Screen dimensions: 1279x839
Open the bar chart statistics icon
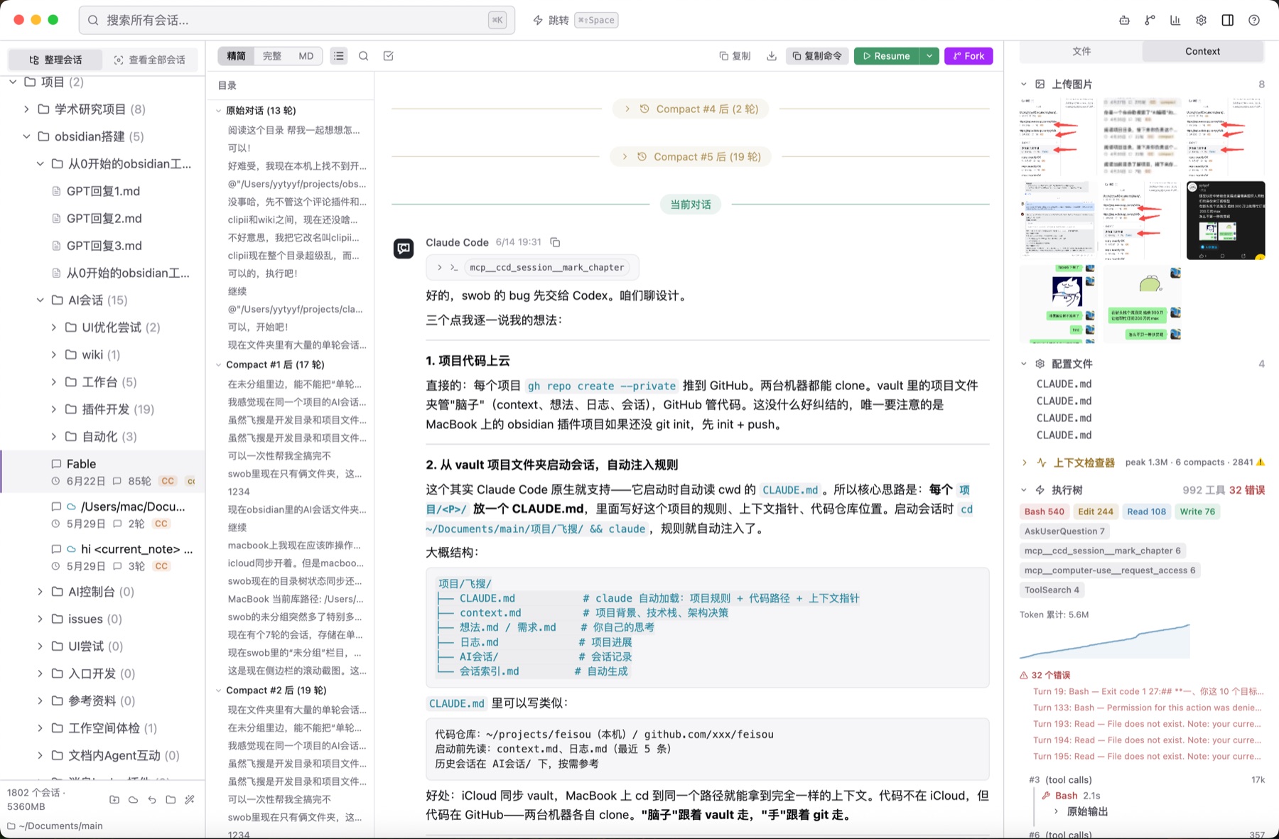(x=1175, y=20)
